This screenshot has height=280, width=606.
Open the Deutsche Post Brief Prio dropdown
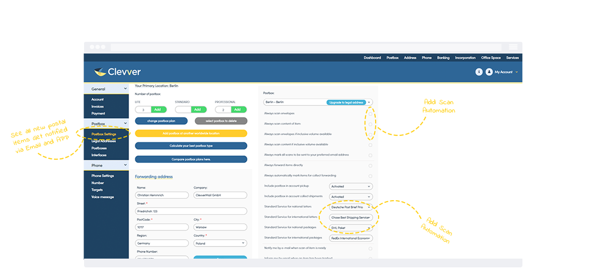coord(351,207)
